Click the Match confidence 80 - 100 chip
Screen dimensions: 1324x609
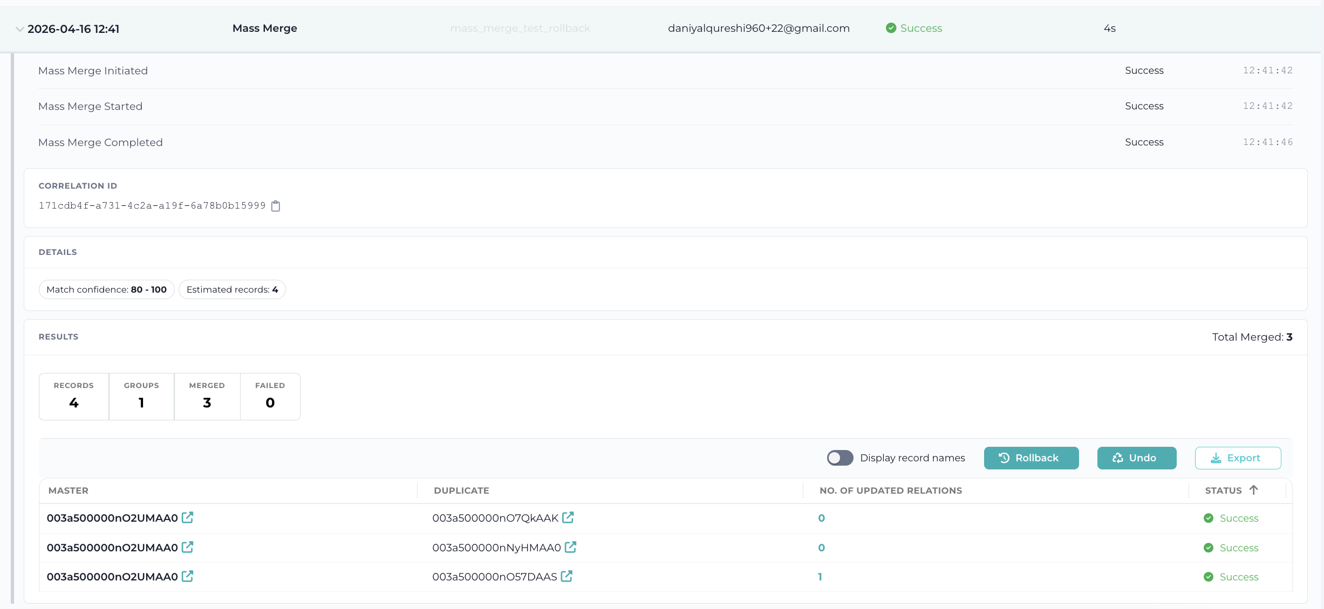point(106,289)
